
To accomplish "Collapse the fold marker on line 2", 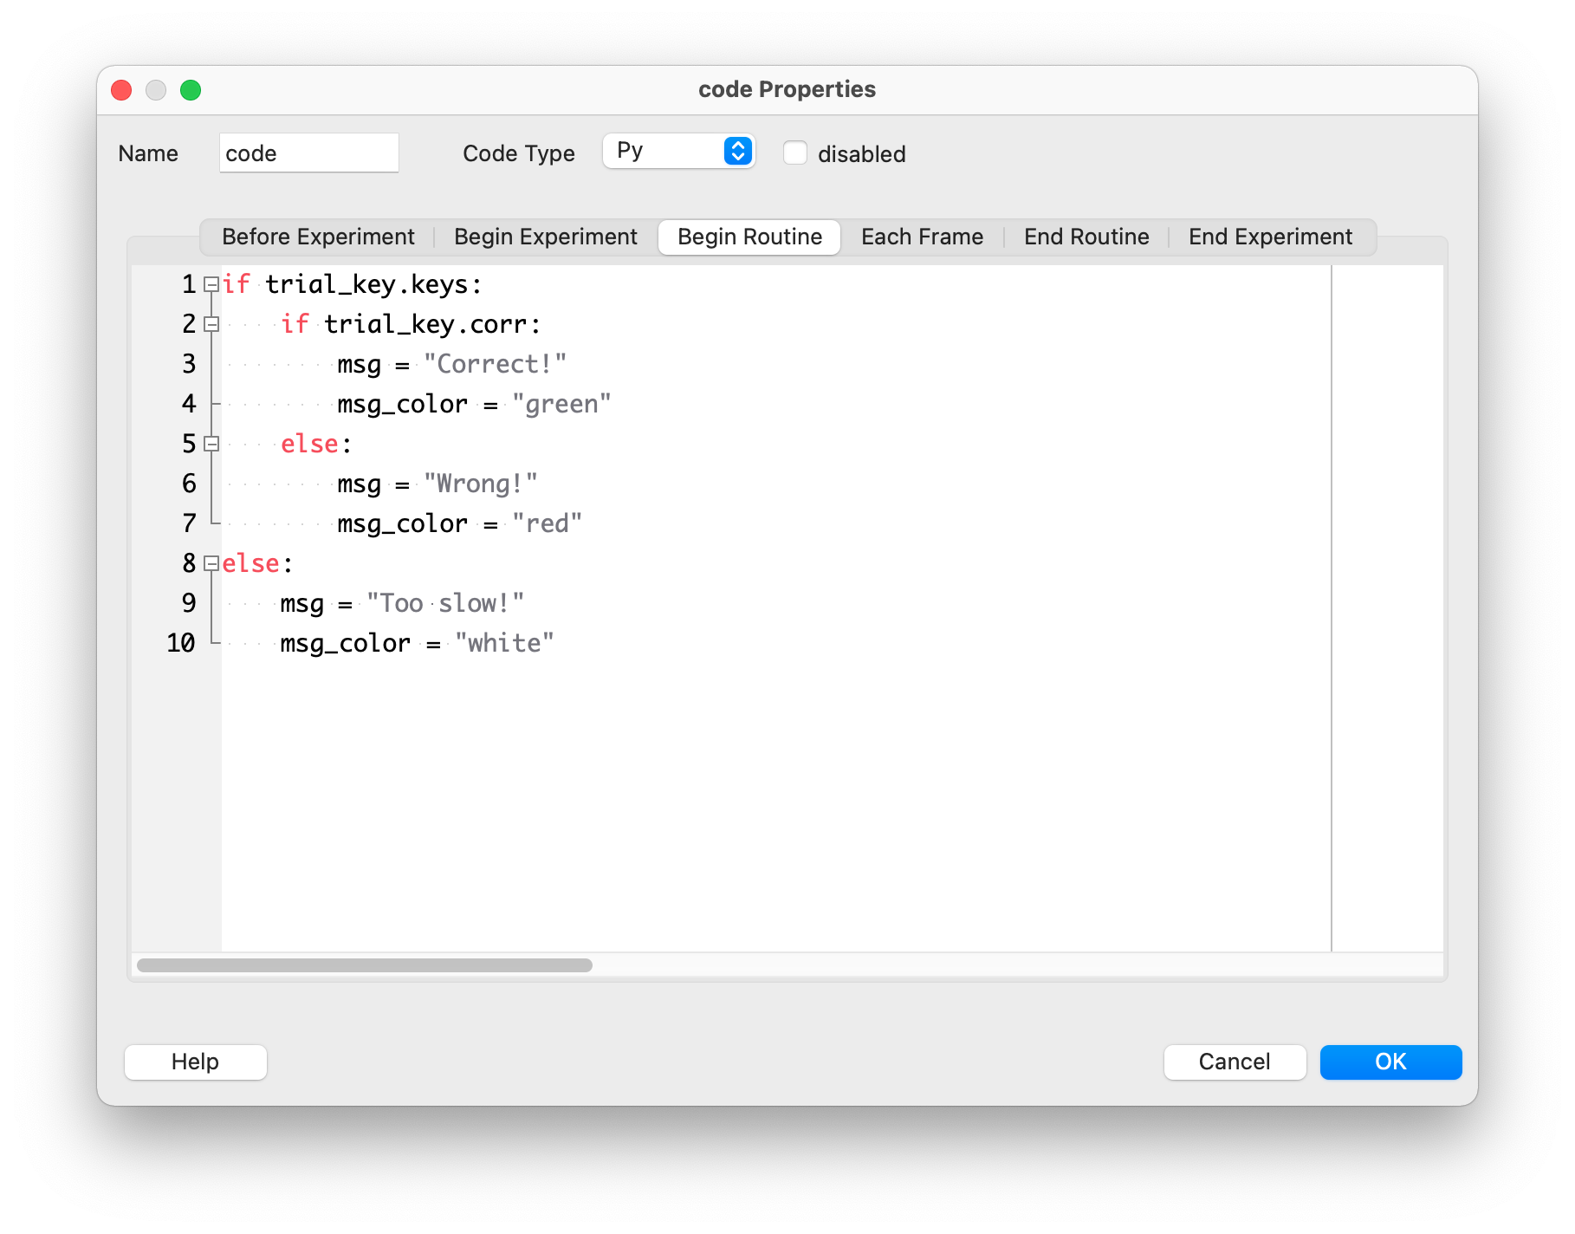I will (x=211, y=324).
